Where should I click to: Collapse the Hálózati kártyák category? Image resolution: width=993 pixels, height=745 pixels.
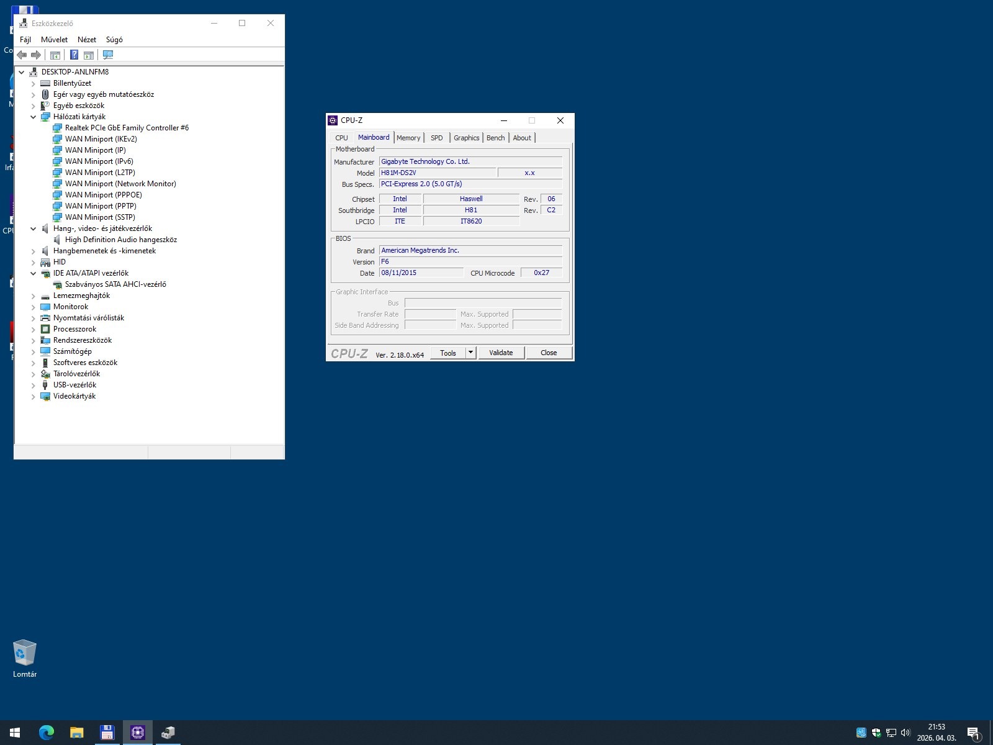34,117
